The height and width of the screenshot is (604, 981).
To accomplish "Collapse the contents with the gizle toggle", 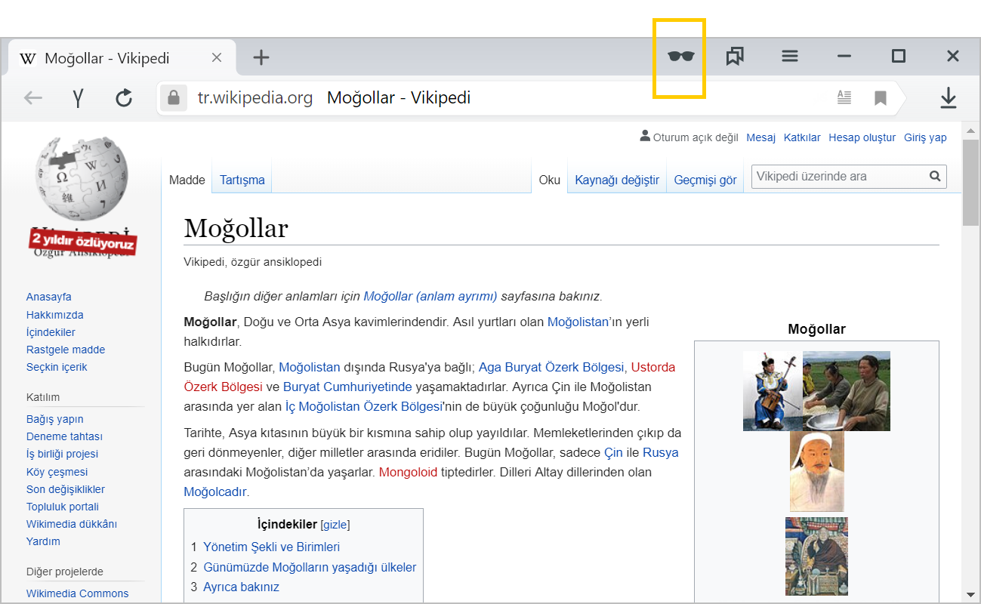I will pyautogui.click(x=337, y=525).
